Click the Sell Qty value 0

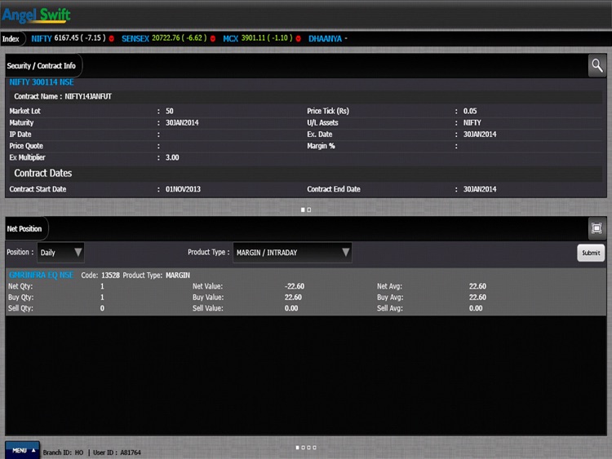click(x=102, y=308)
